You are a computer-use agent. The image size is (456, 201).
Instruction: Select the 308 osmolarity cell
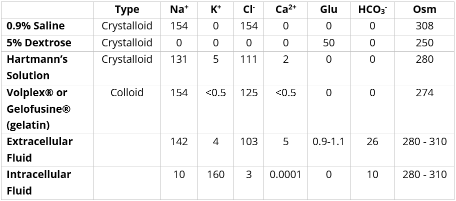(x=424, y=26)
